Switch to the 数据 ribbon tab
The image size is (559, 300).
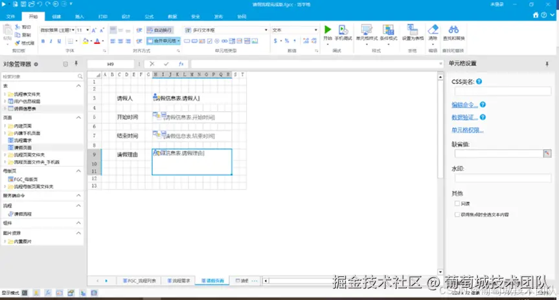(x=172, y=17)
